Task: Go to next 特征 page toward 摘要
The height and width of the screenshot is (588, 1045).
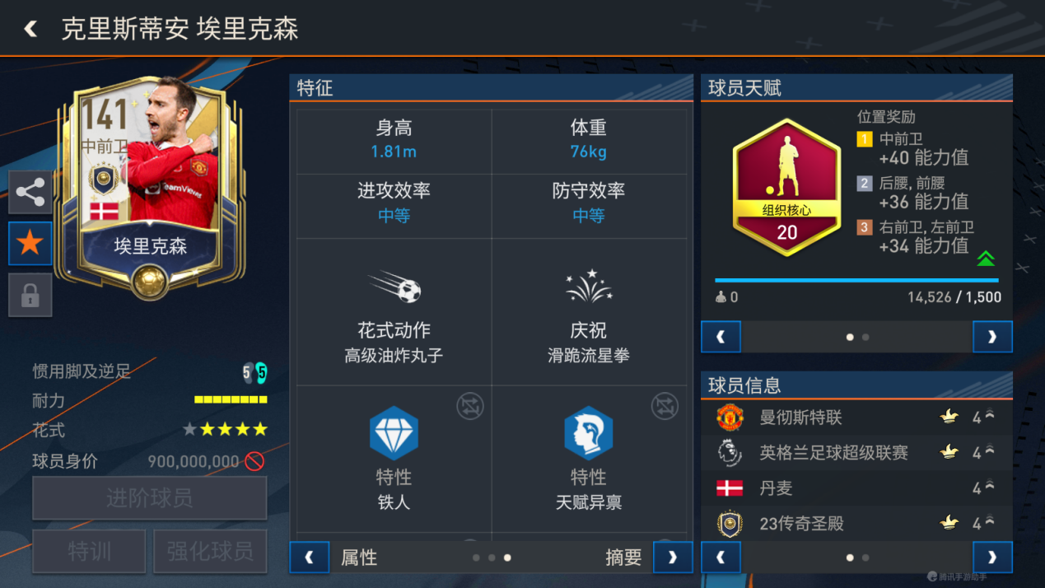Action: pyautogui.click(x=673, y=558)
